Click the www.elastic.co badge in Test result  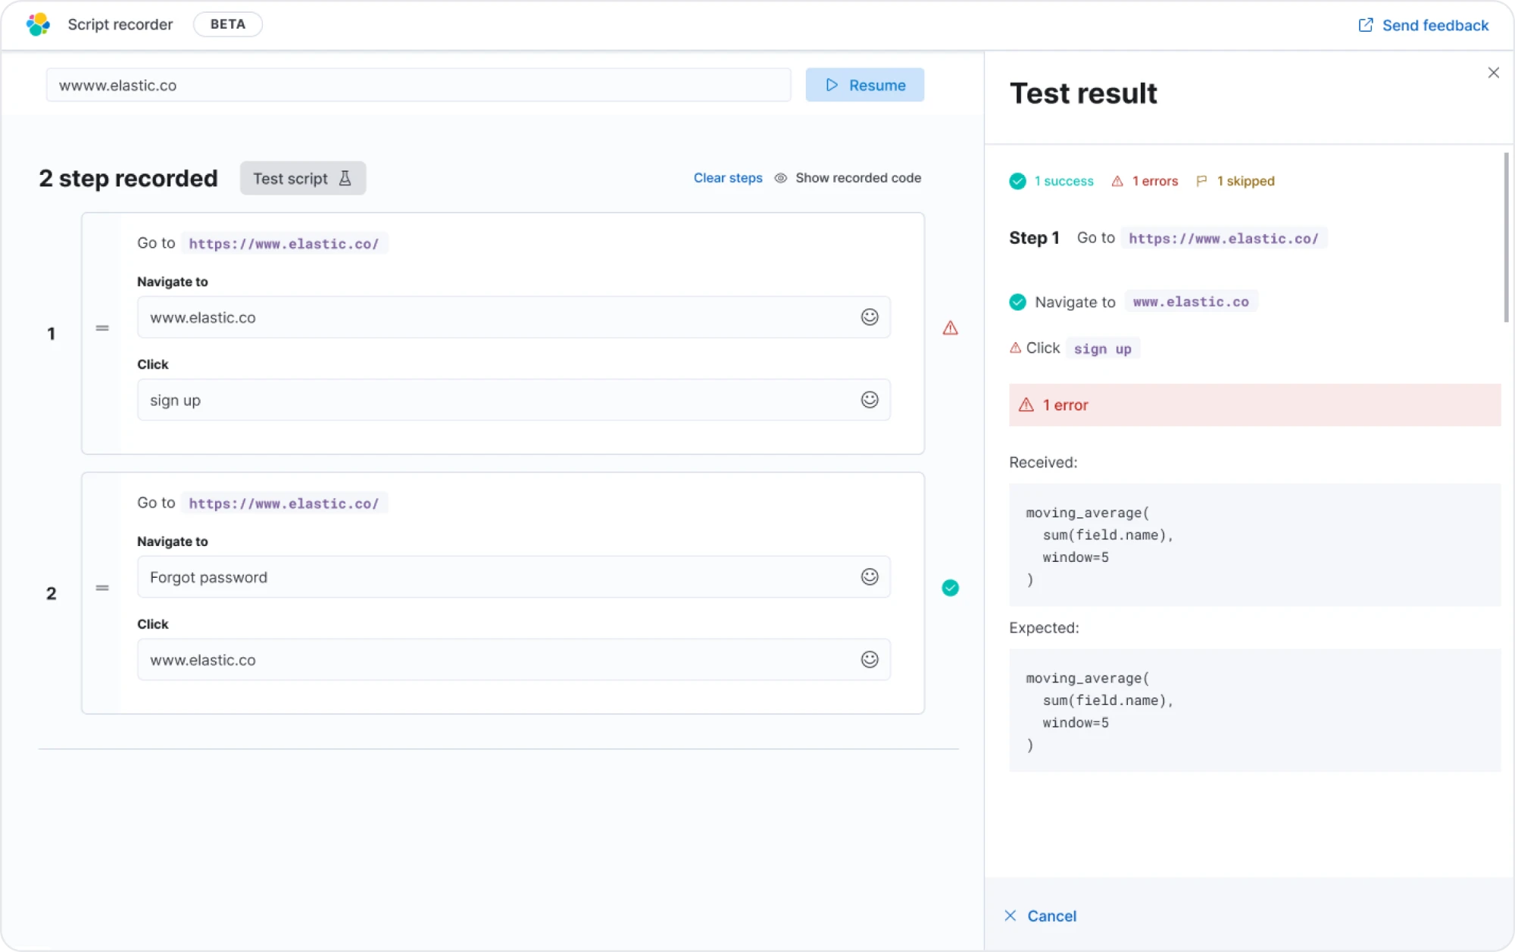[x=1191, y=302]
